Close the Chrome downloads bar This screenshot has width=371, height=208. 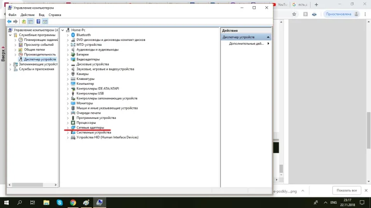366,190
